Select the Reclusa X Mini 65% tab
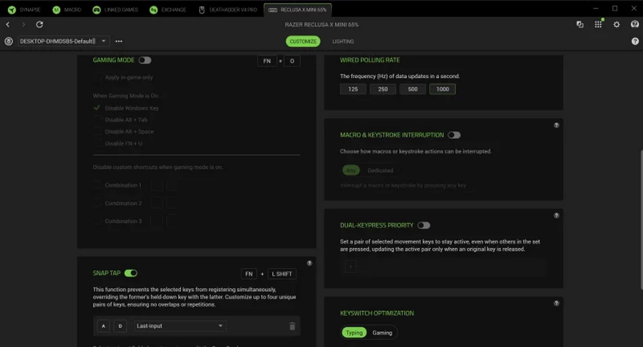Screen dimensions: 643x347 point(298,10)
